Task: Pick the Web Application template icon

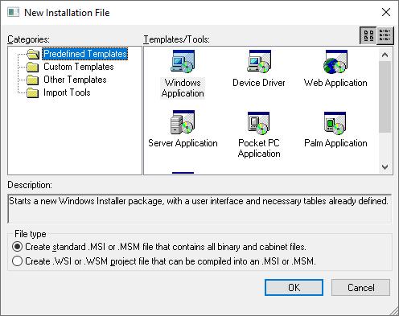Action: 335,62
